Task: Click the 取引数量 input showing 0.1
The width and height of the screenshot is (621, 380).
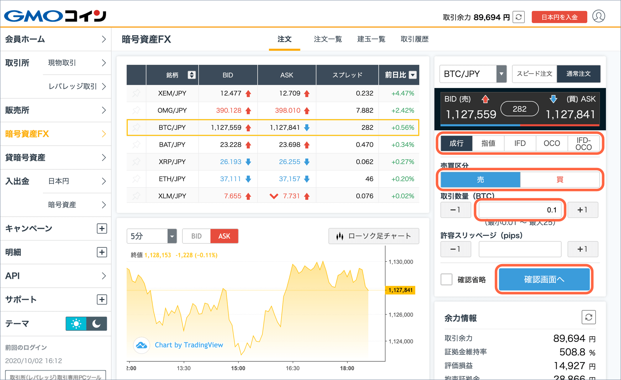Action: (x=520, y=210)
